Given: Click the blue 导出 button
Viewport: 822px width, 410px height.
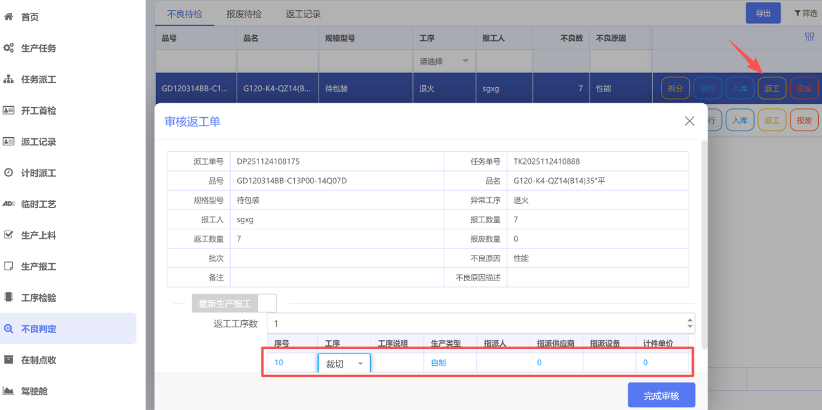Looking at the screenshot, I should click(x=763, y=13).
